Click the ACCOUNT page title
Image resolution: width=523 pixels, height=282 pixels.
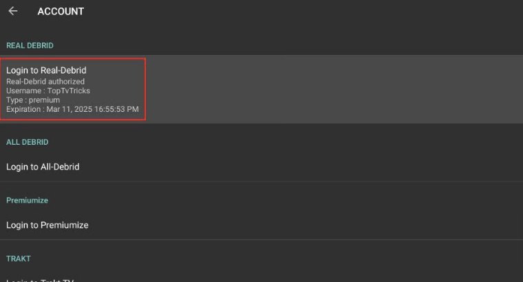click(61, 12)
